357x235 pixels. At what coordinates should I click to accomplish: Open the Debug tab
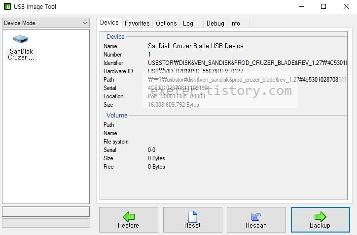click(x=215, y=24)
